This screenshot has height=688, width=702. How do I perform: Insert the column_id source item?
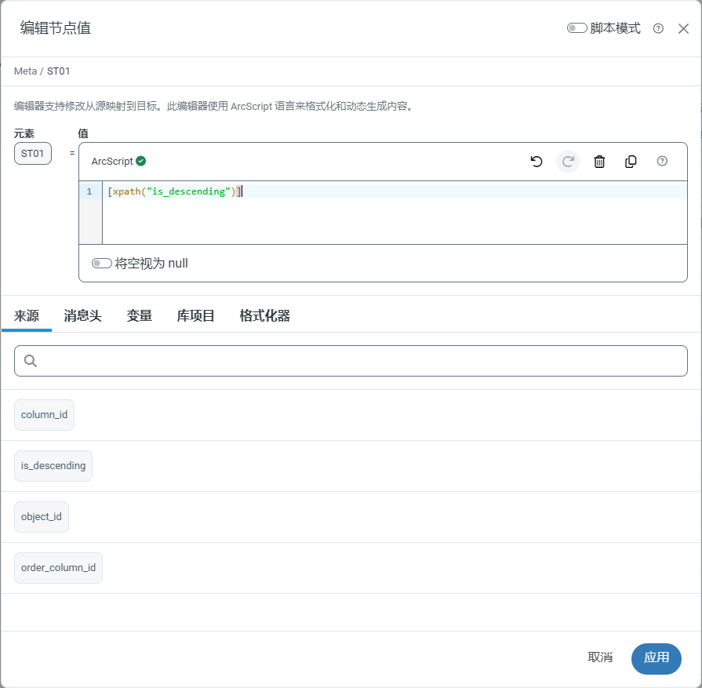click(x=44, y=415)
